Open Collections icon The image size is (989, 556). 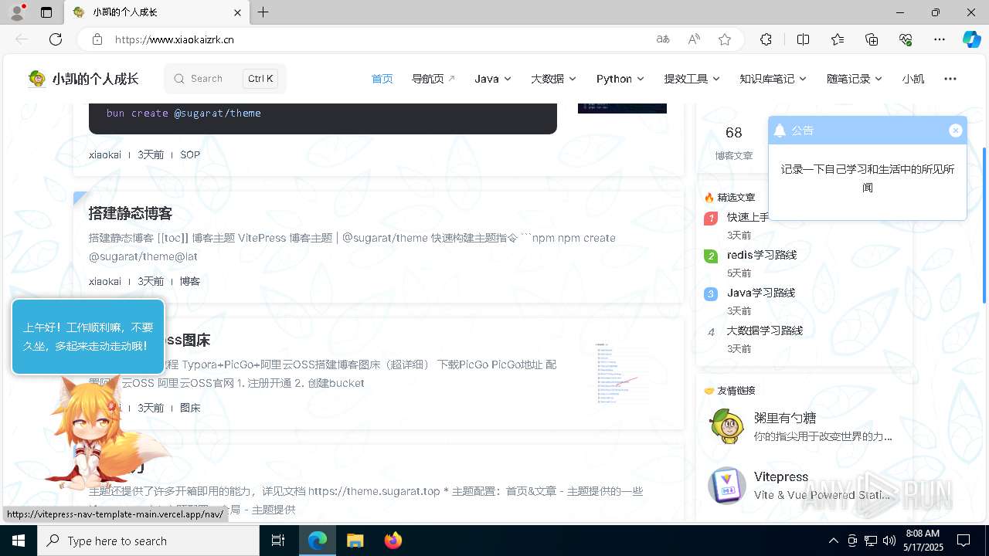[x=872, y=39]
